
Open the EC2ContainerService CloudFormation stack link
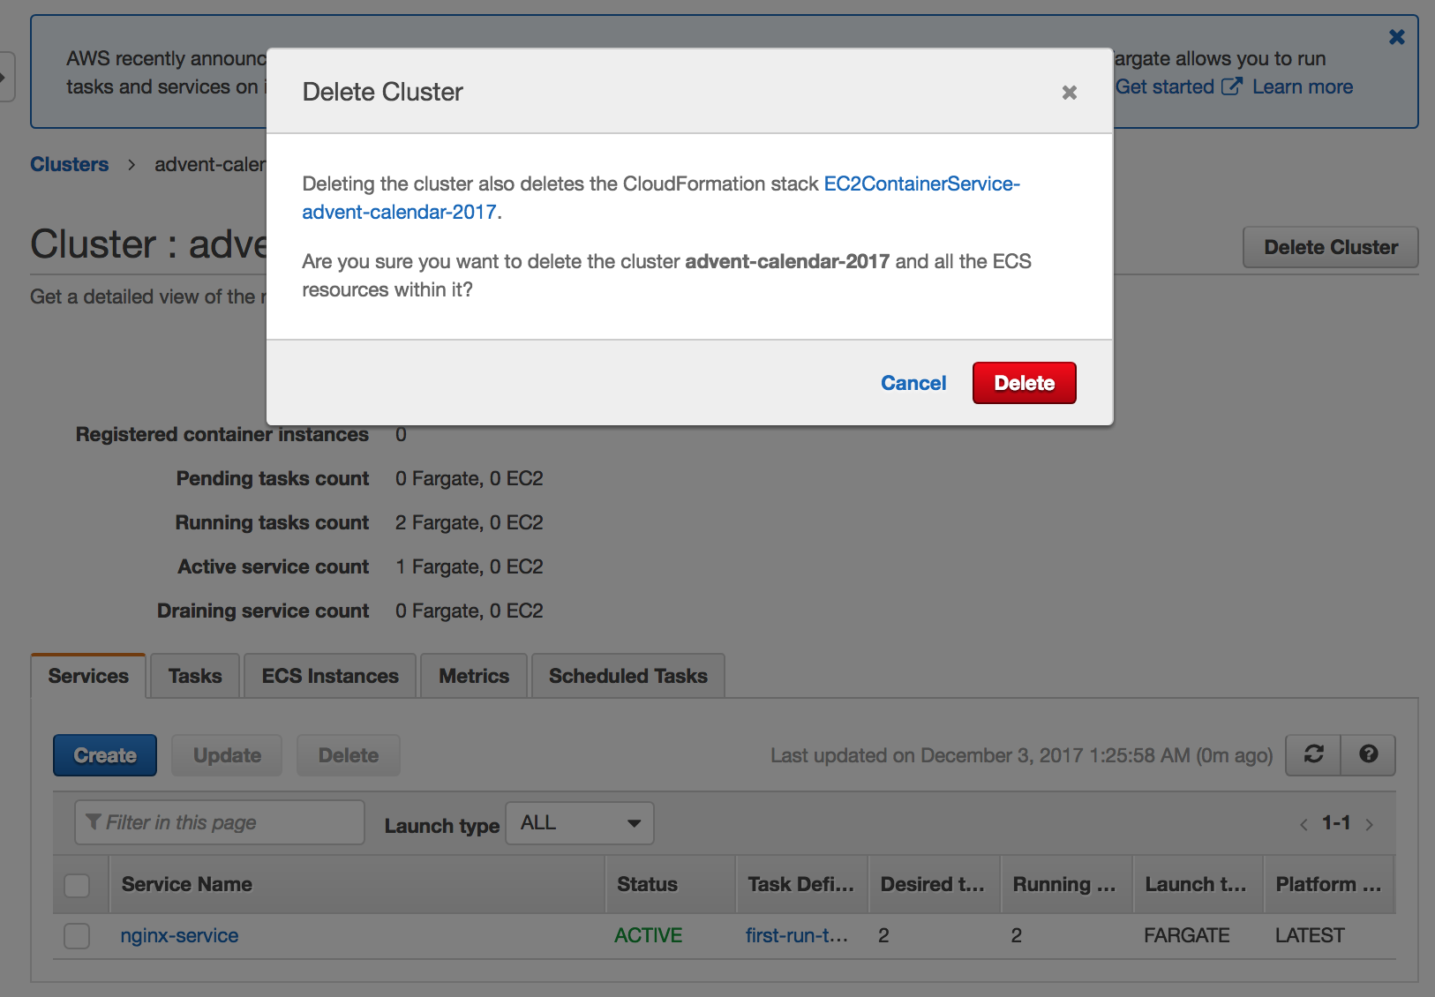(x=661, y=198)
